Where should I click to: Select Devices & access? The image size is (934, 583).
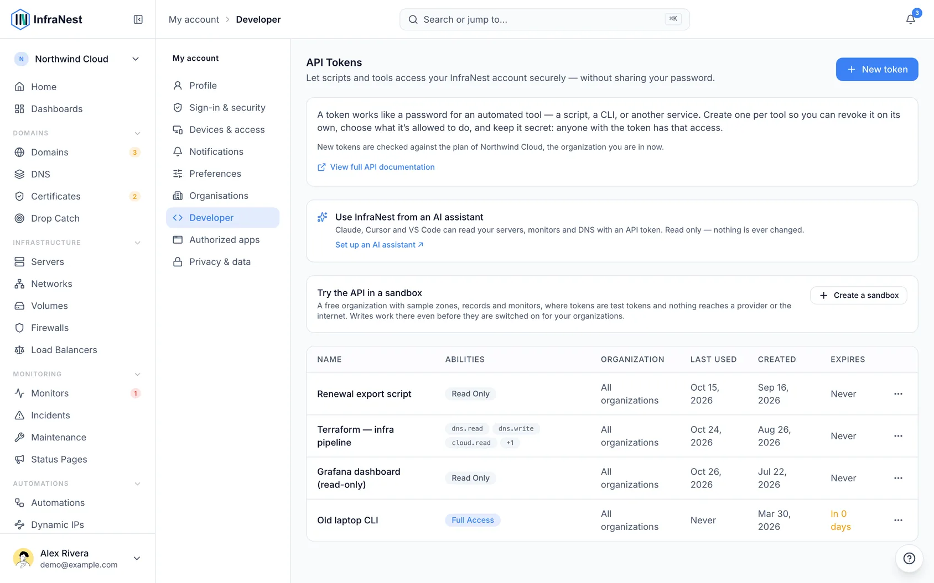point(222,129)
